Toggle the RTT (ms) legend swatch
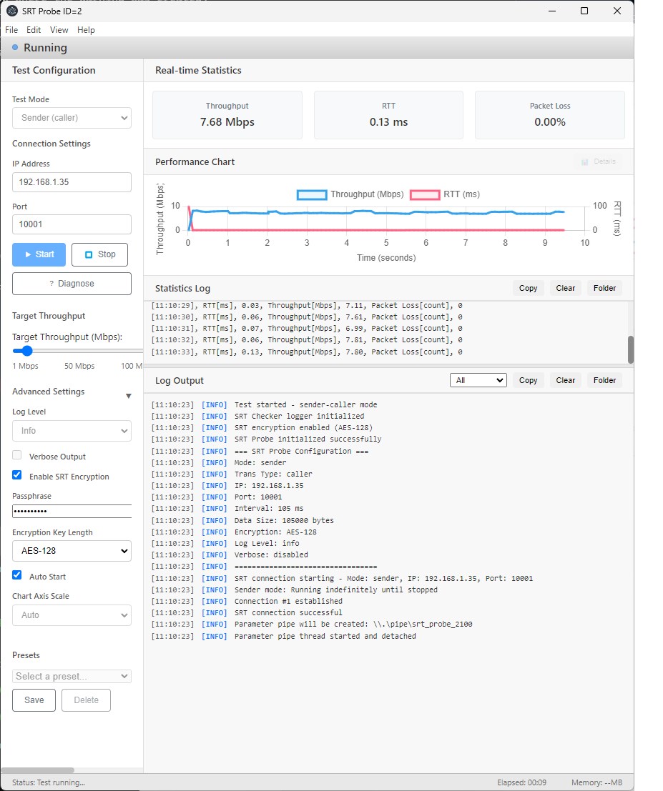The image size is (663, 791). pyautogui.click(x=425, y=195)
